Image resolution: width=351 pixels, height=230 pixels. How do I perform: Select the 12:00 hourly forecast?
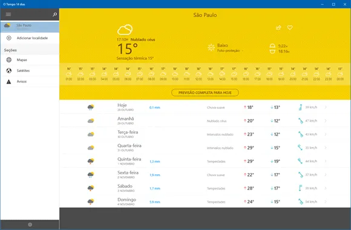(x=198, y=74)
